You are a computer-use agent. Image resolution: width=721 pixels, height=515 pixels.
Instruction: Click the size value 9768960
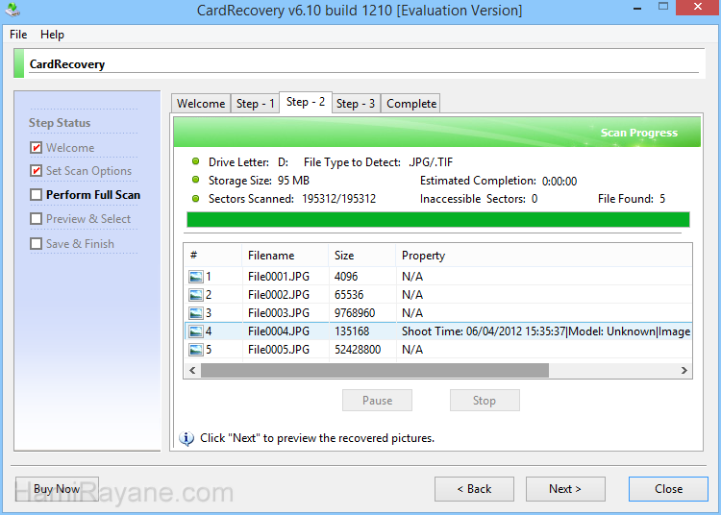tap(355, 313)
